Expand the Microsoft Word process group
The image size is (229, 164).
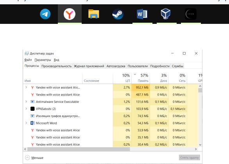tap(26, 123)
